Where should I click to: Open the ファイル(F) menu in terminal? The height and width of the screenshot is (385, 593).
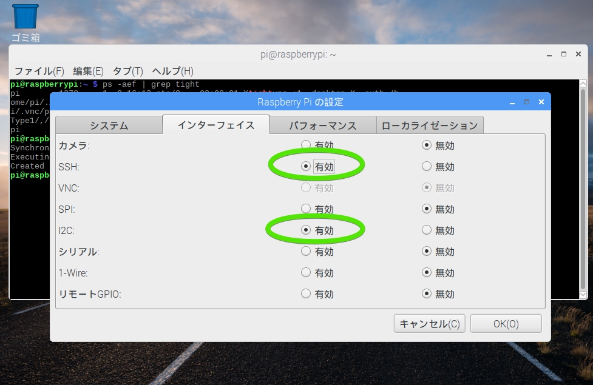click(39, 71)
